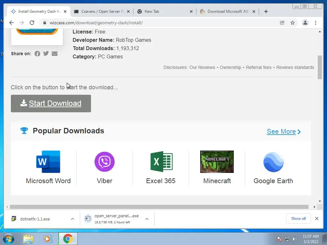Click the padlock site info icon
The height and width of the screenshot is (245, 327).
point(44,23)
